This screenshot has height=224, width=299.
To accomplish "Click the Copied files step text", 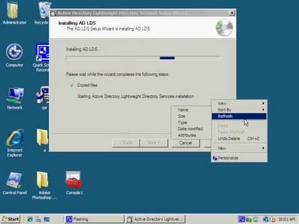I will (x=87, y=85).
